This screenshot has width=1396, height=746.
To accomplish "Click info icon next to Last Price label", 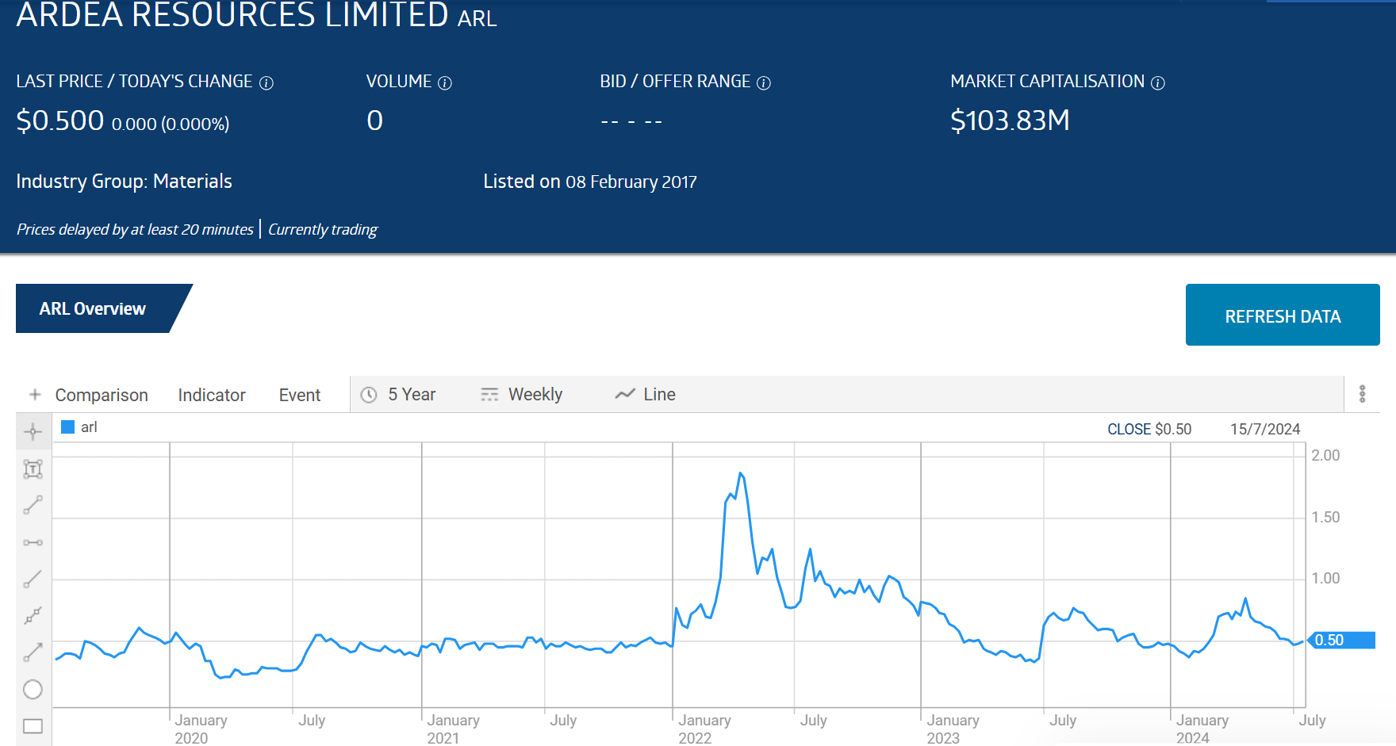I will (x=267, y=82).
